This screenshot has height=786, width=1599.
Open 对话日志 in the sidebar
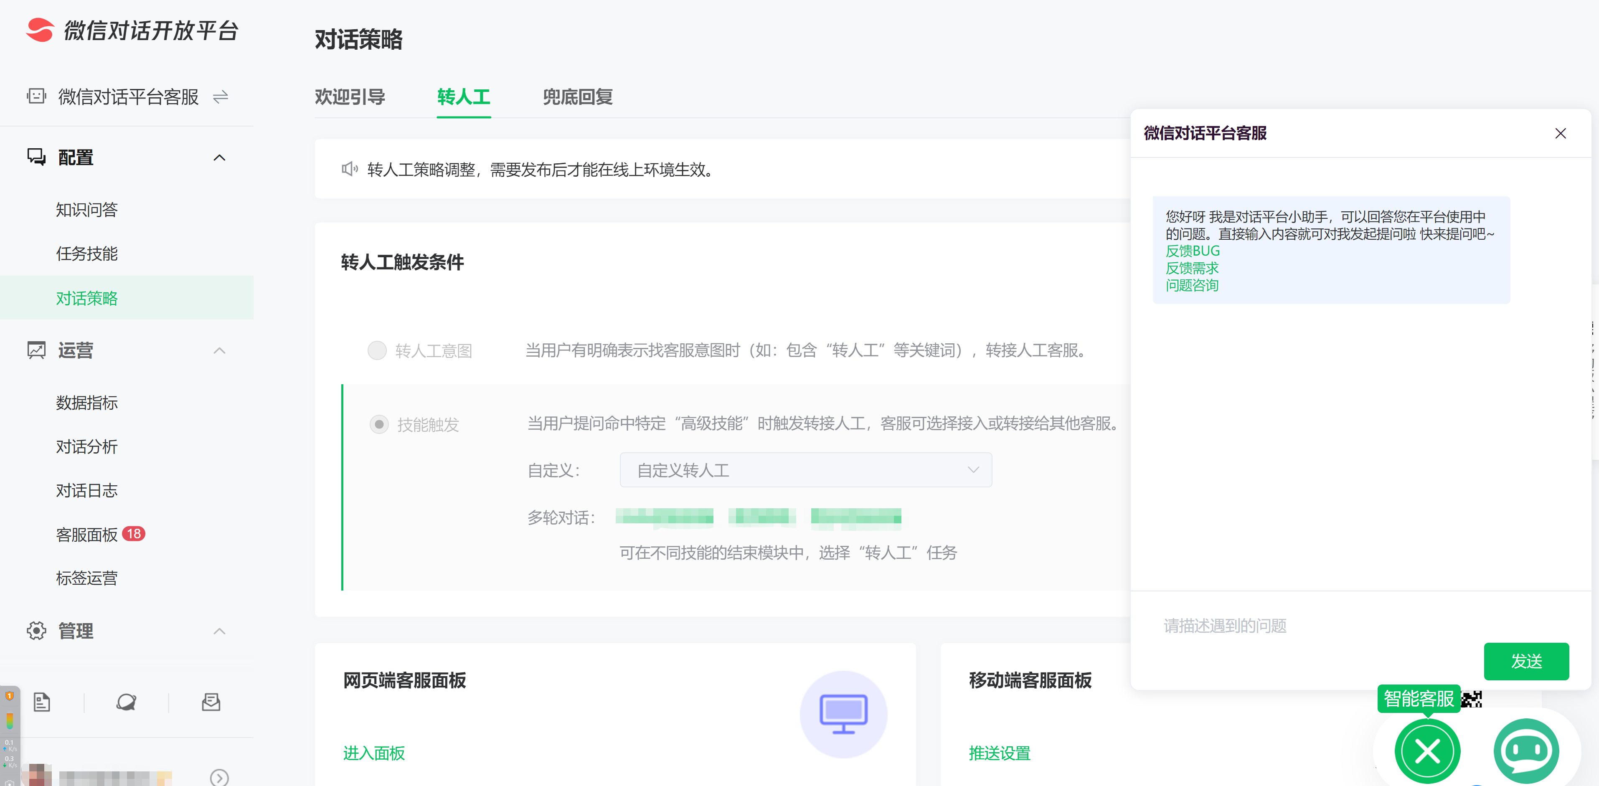coord(87,490)
